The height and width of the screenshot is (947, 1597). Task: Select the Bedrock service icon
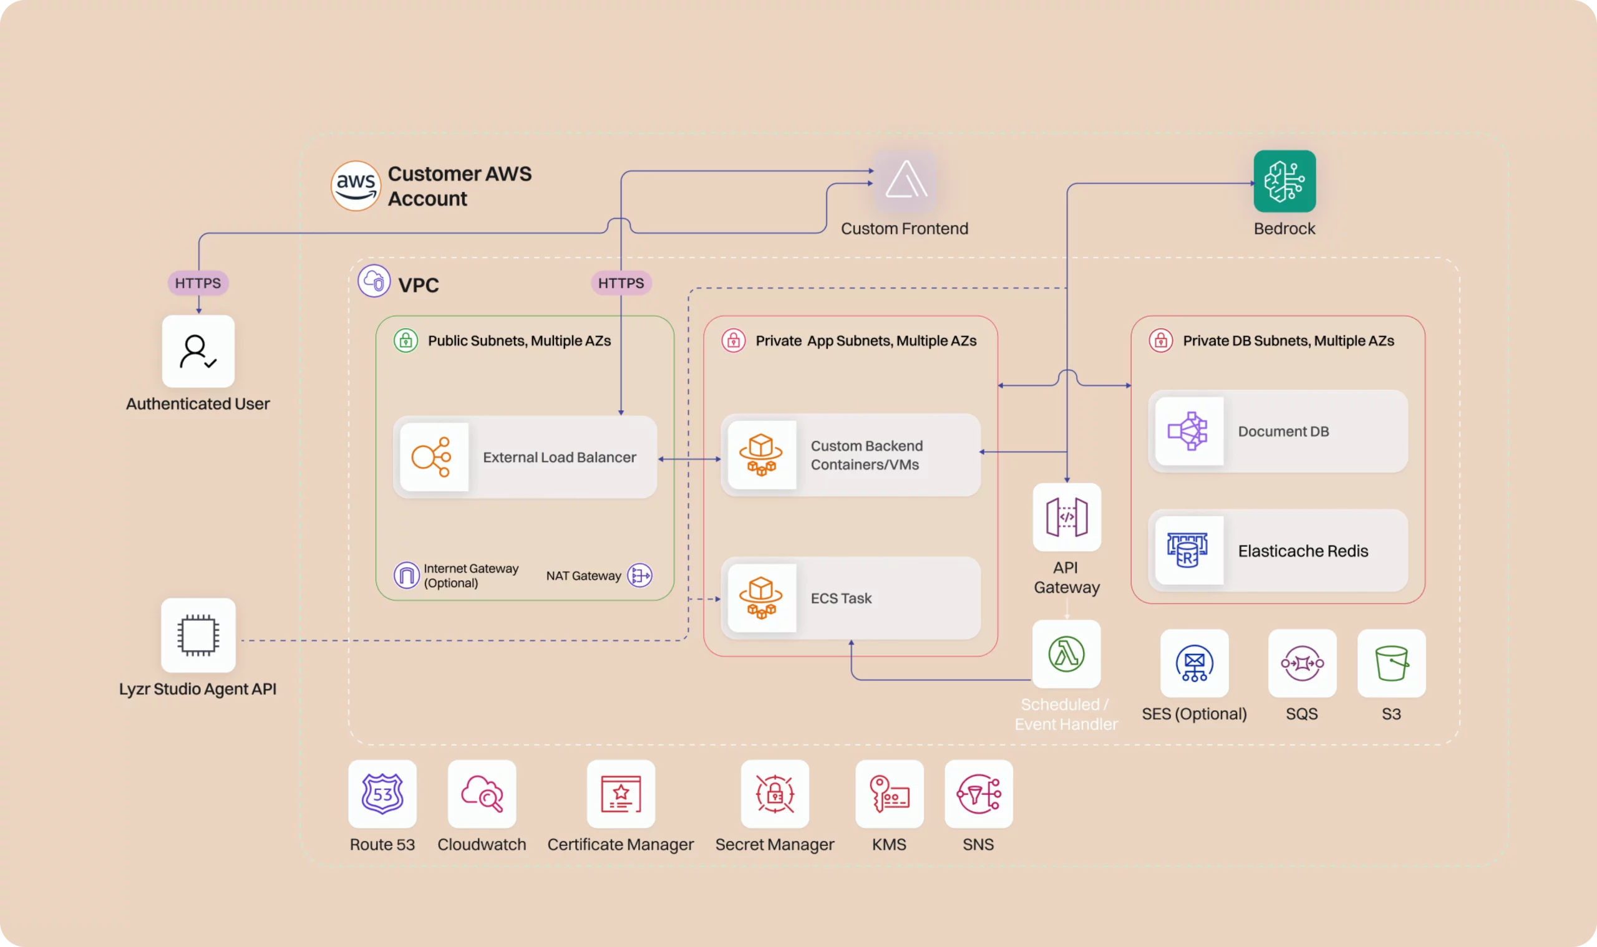1284,182
